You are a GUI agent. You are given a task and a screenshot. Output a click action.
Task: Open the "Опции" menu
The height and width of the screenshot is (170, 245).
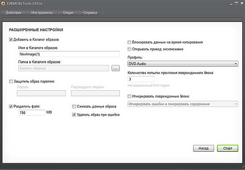tap(68, 13)
